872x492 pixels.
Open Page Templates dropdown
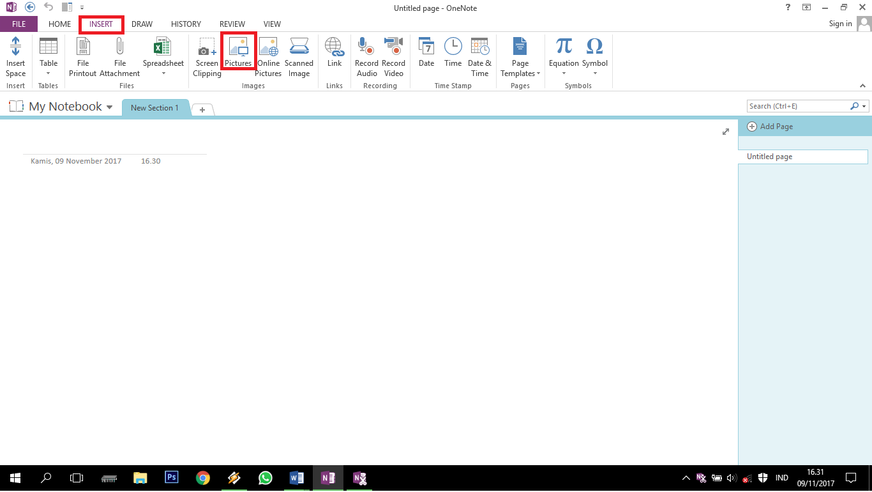[520, 57]
